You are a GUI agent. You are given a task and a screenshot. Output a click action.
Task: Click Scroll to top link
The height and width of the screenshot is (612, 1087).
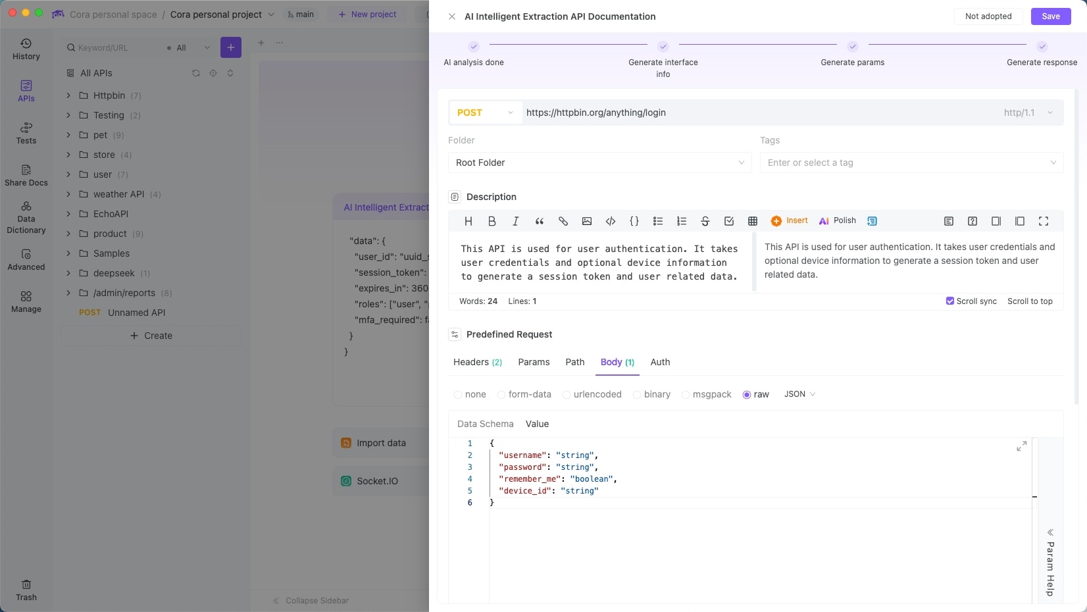1030,301
